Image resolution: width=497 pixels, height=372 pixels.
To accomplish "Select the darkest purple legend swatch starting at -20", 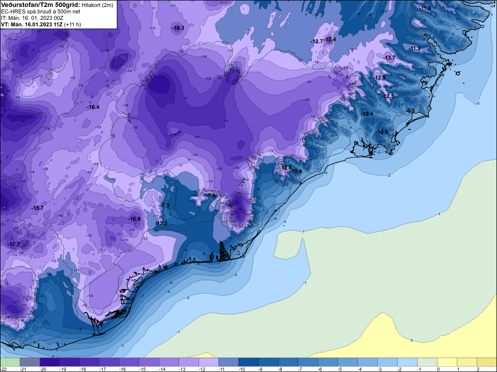I will pos(50,362).
